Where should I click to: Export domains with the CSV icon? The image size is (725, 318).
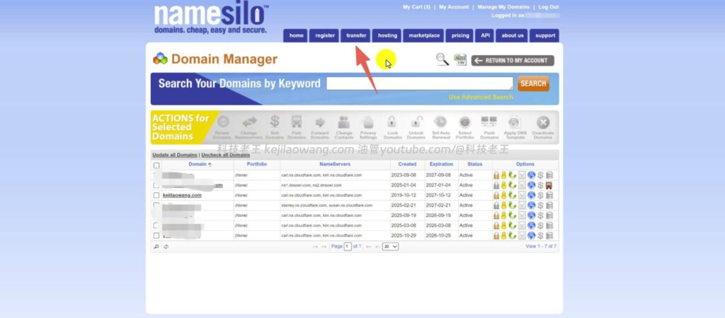460,59
